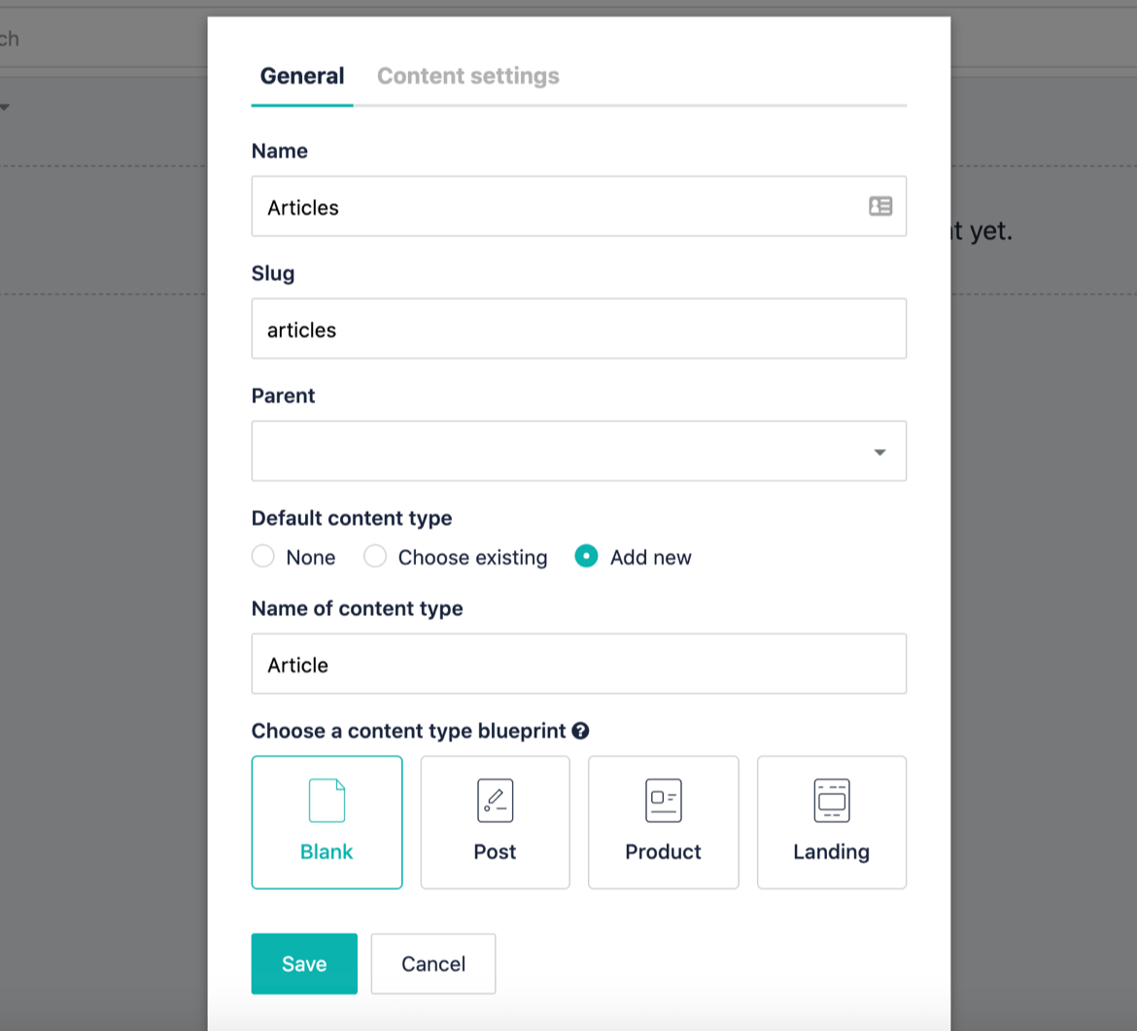1137x1031 pixels.
Task: Choose the Landing blueprint card
Action: coord(832,823)
